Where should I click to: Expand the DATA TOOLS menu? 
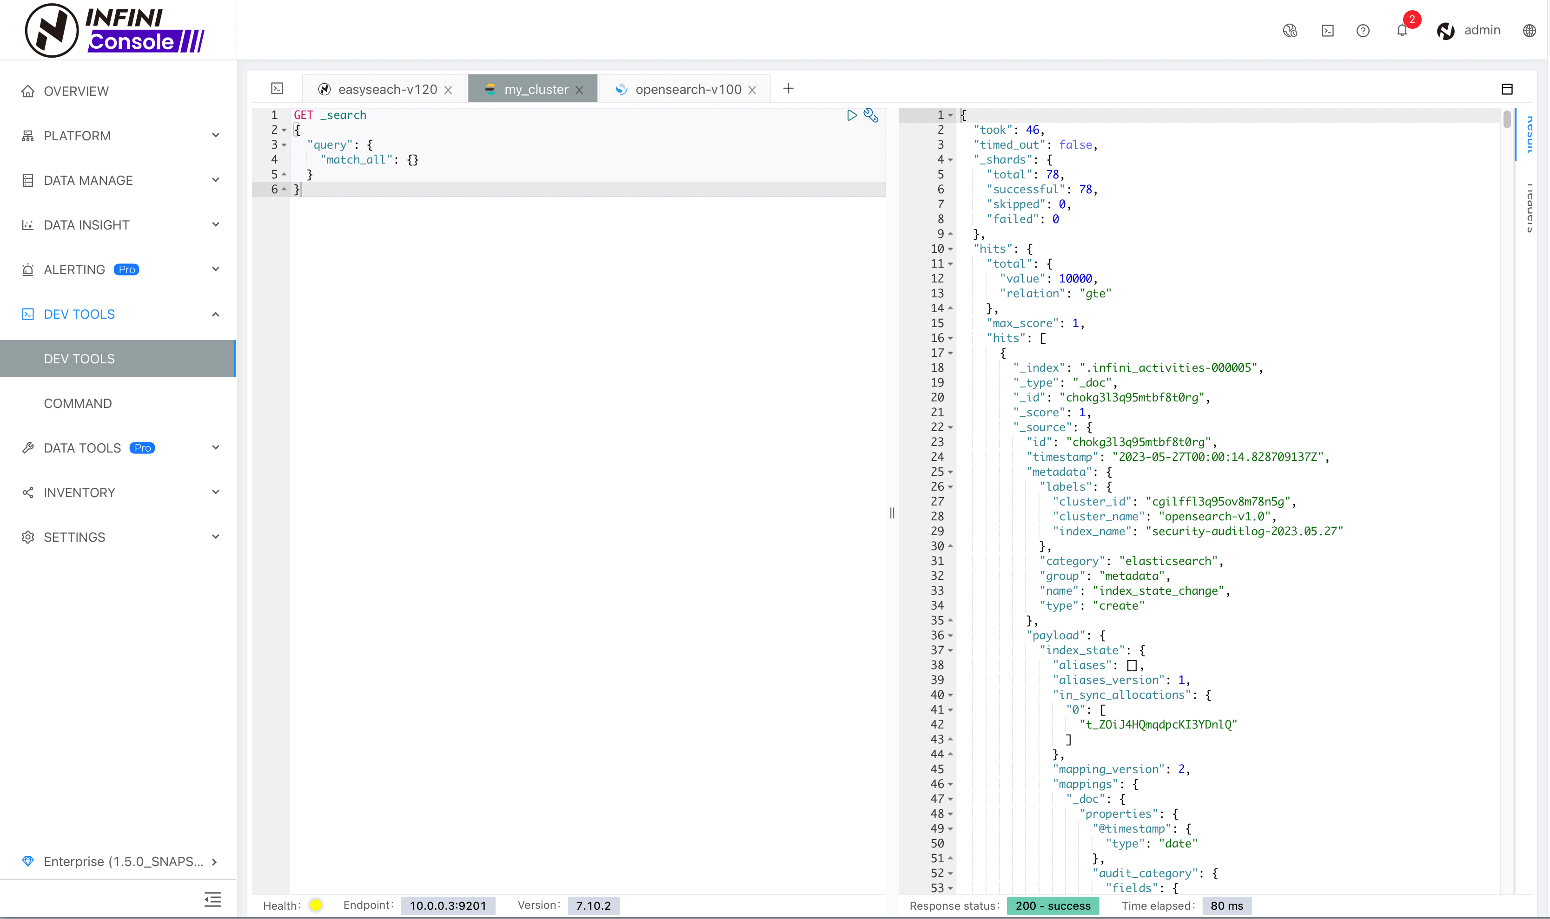pos(118,448)
